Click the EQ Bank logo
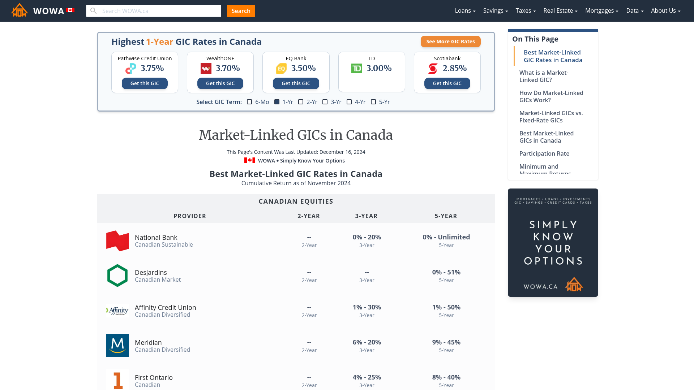 pyautogui.click(x=281, y=68)
